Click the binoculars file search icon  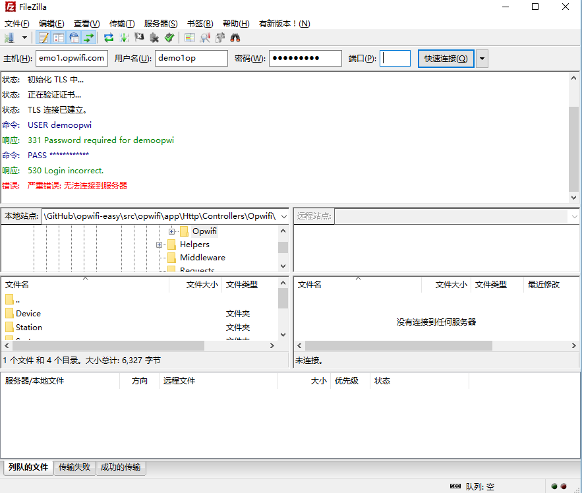(235, 38)
